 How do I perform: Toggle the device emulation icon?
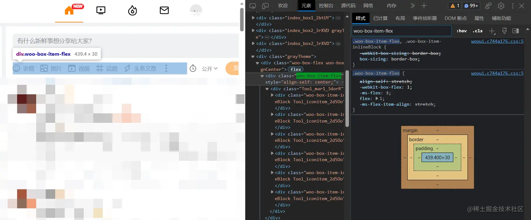265,6
